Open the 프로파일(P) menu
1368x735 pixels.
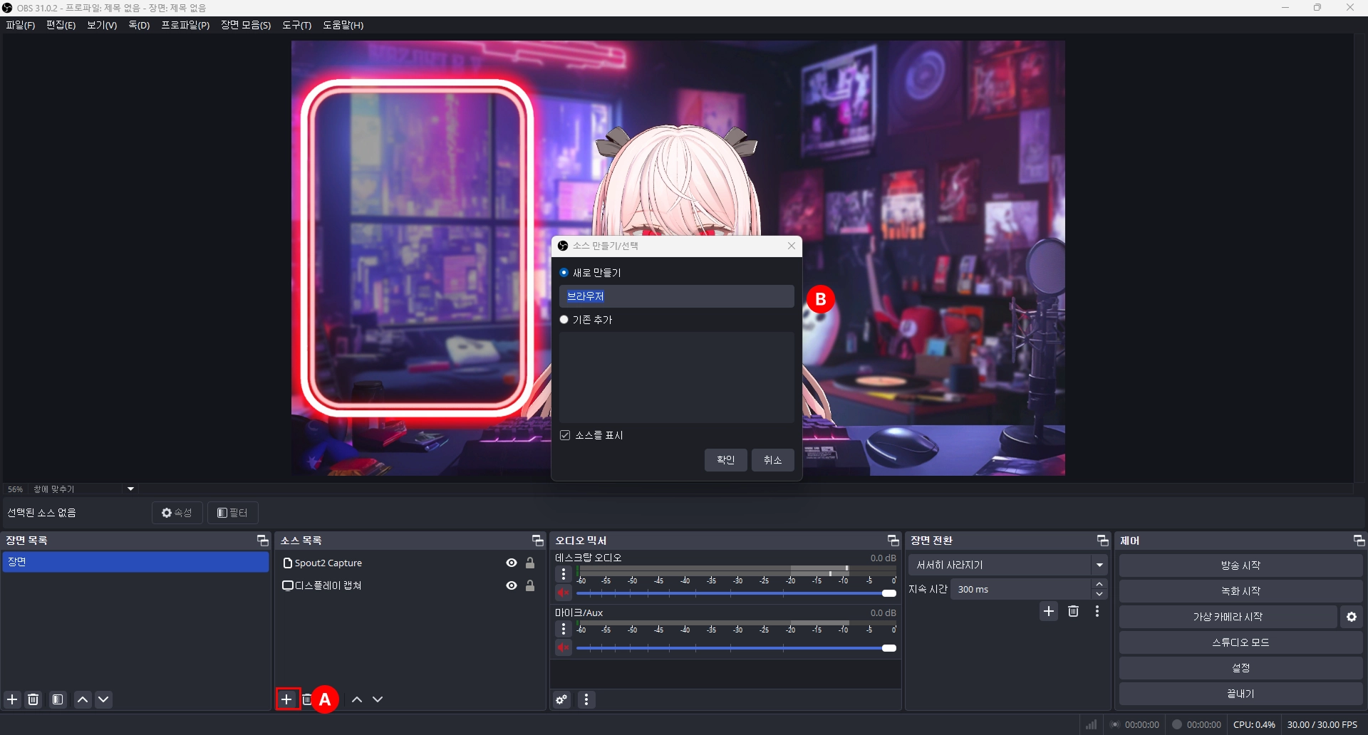[x=185, y=25]
